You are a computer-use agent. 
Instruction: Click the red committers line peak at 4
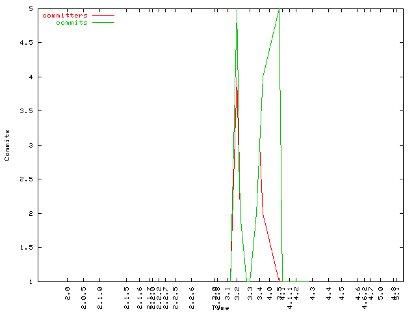pos(237,77)
